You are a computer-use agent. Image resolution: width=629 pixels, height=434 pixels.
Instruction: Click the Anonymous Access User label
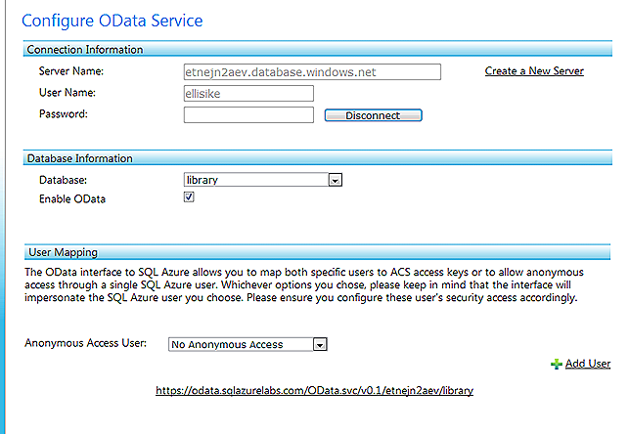click(85, 343)
